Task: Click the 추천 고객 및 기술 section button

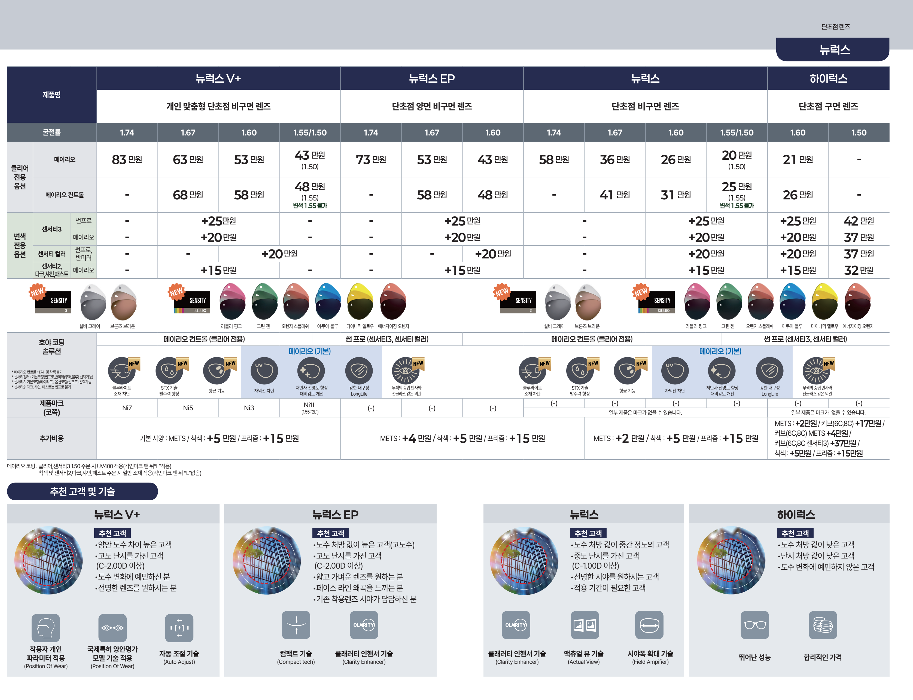Action: [x=82, y=492]
